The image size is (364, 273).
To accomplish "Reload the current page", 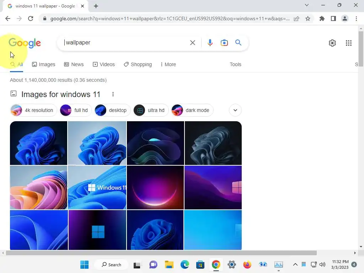I will [x=31, y=18].
